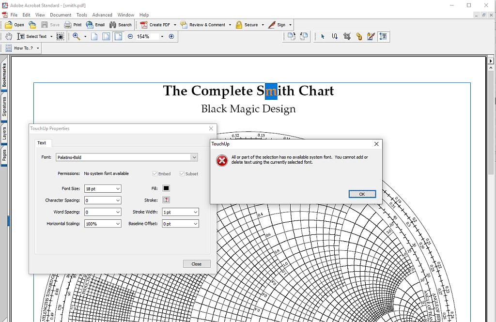The height and width of the screenshot is (322, 496).
Task: Print the document with the printer icon
Action: click(68, 25)
